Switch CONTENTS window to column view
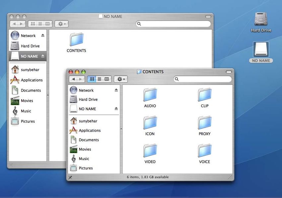Viewport: 282px width, 198px height. [x=106, y=79]
